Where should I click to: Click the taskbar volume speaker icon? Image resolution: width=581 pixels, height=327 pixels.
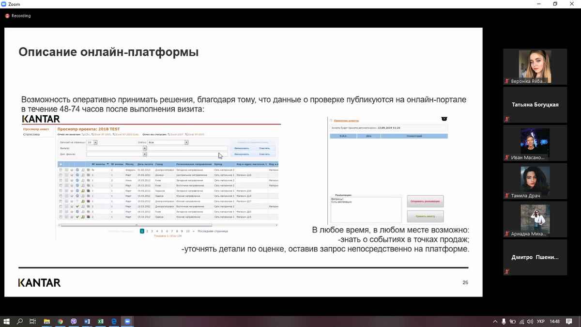530,321
